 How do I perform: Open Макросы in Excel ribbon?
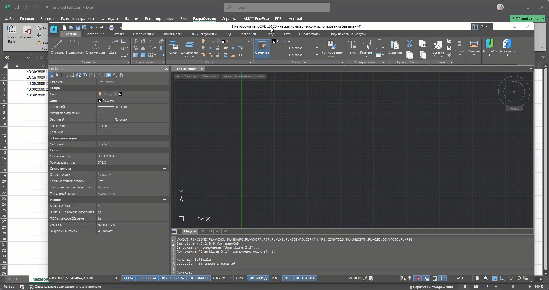pyautogui.click(x=27, y=33)
